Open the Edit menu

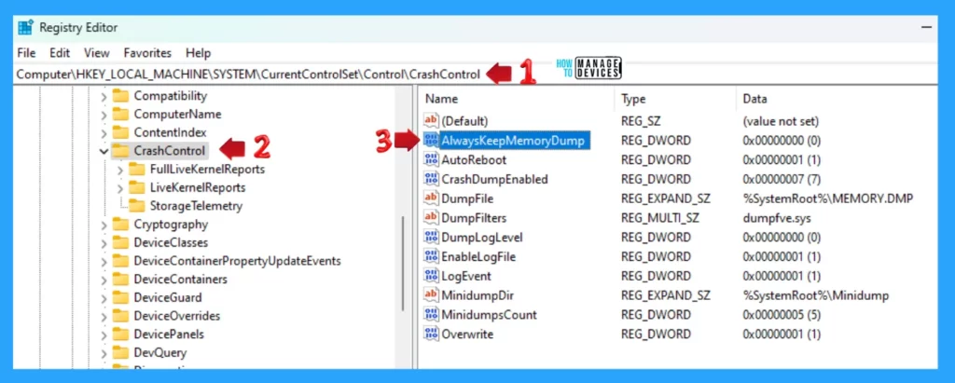coord(60,53)
